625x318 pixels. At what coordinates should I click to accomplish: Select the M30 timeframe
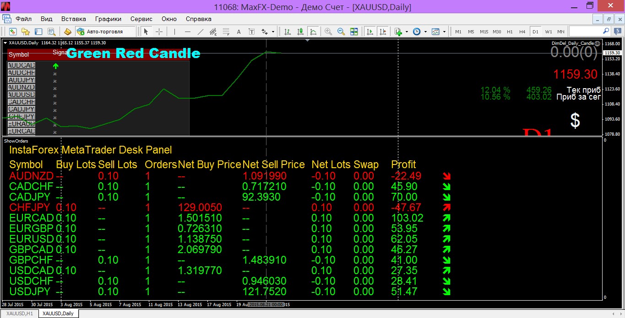click(497, 32)
